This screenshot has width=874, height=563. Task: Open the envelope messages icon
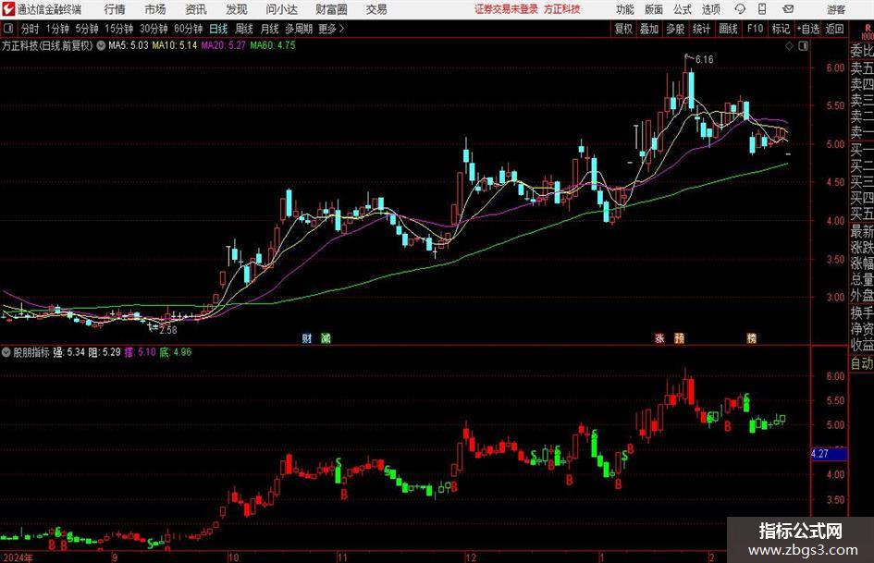(788, 9)
